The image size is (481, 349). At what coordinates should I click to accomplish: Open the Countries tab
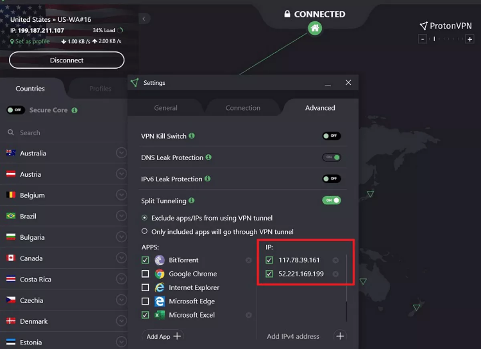30,88
